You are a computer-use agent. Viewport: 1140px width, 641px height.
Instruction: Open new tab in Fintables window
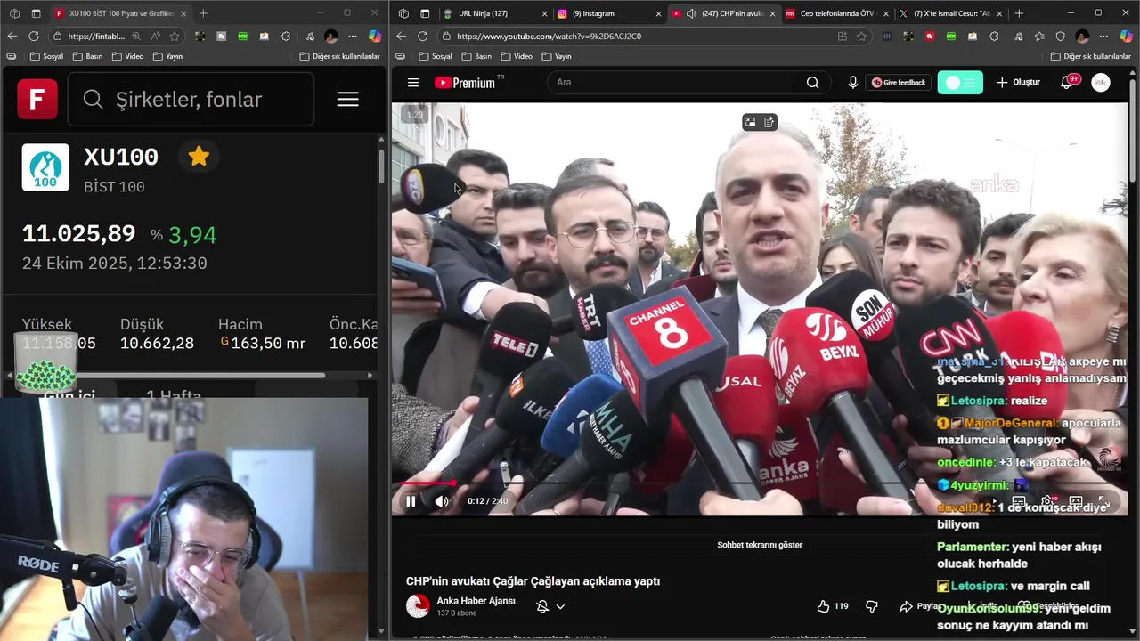pos(203,13)
